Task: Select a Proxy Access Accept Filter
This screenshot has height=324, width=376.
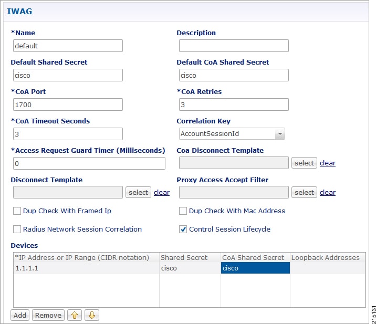Action: [304, 192]
